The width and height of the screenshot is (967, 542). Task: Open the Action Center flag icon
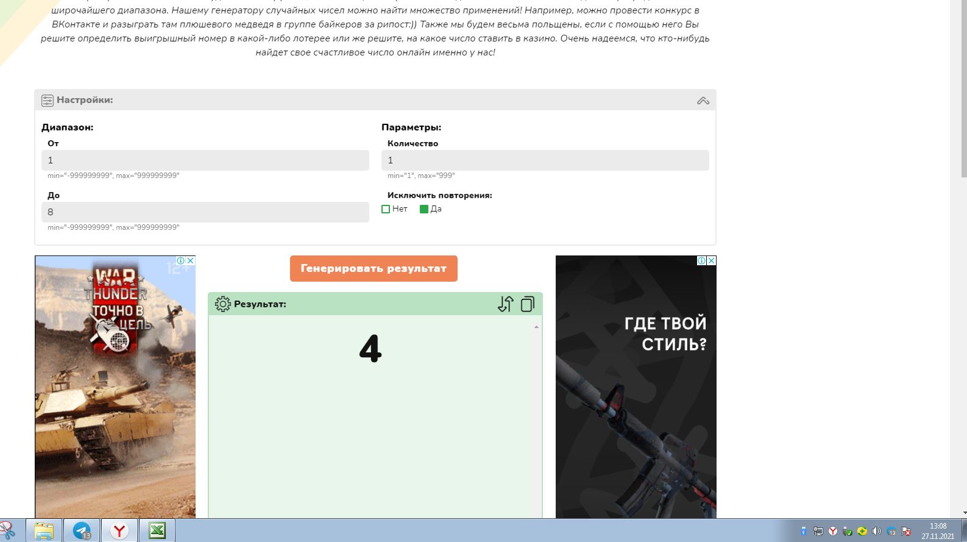pyautogui.click(x=906, y=531)
